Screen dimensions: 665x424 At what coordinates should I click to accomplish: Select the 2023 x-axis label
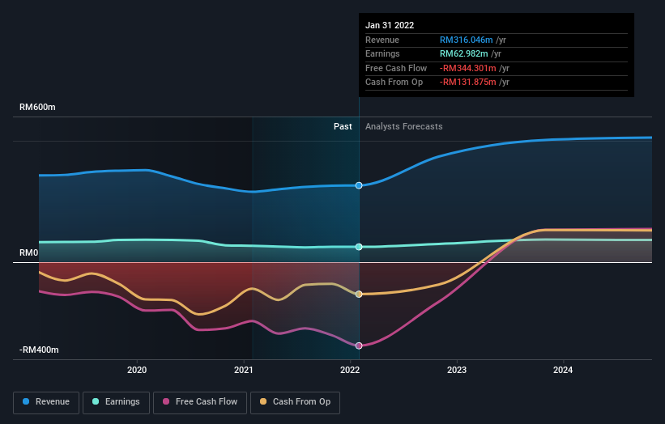click(457, 370)
